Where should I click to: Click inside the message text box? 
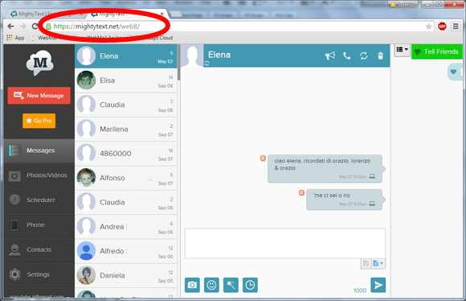click(x=285, y=244)
